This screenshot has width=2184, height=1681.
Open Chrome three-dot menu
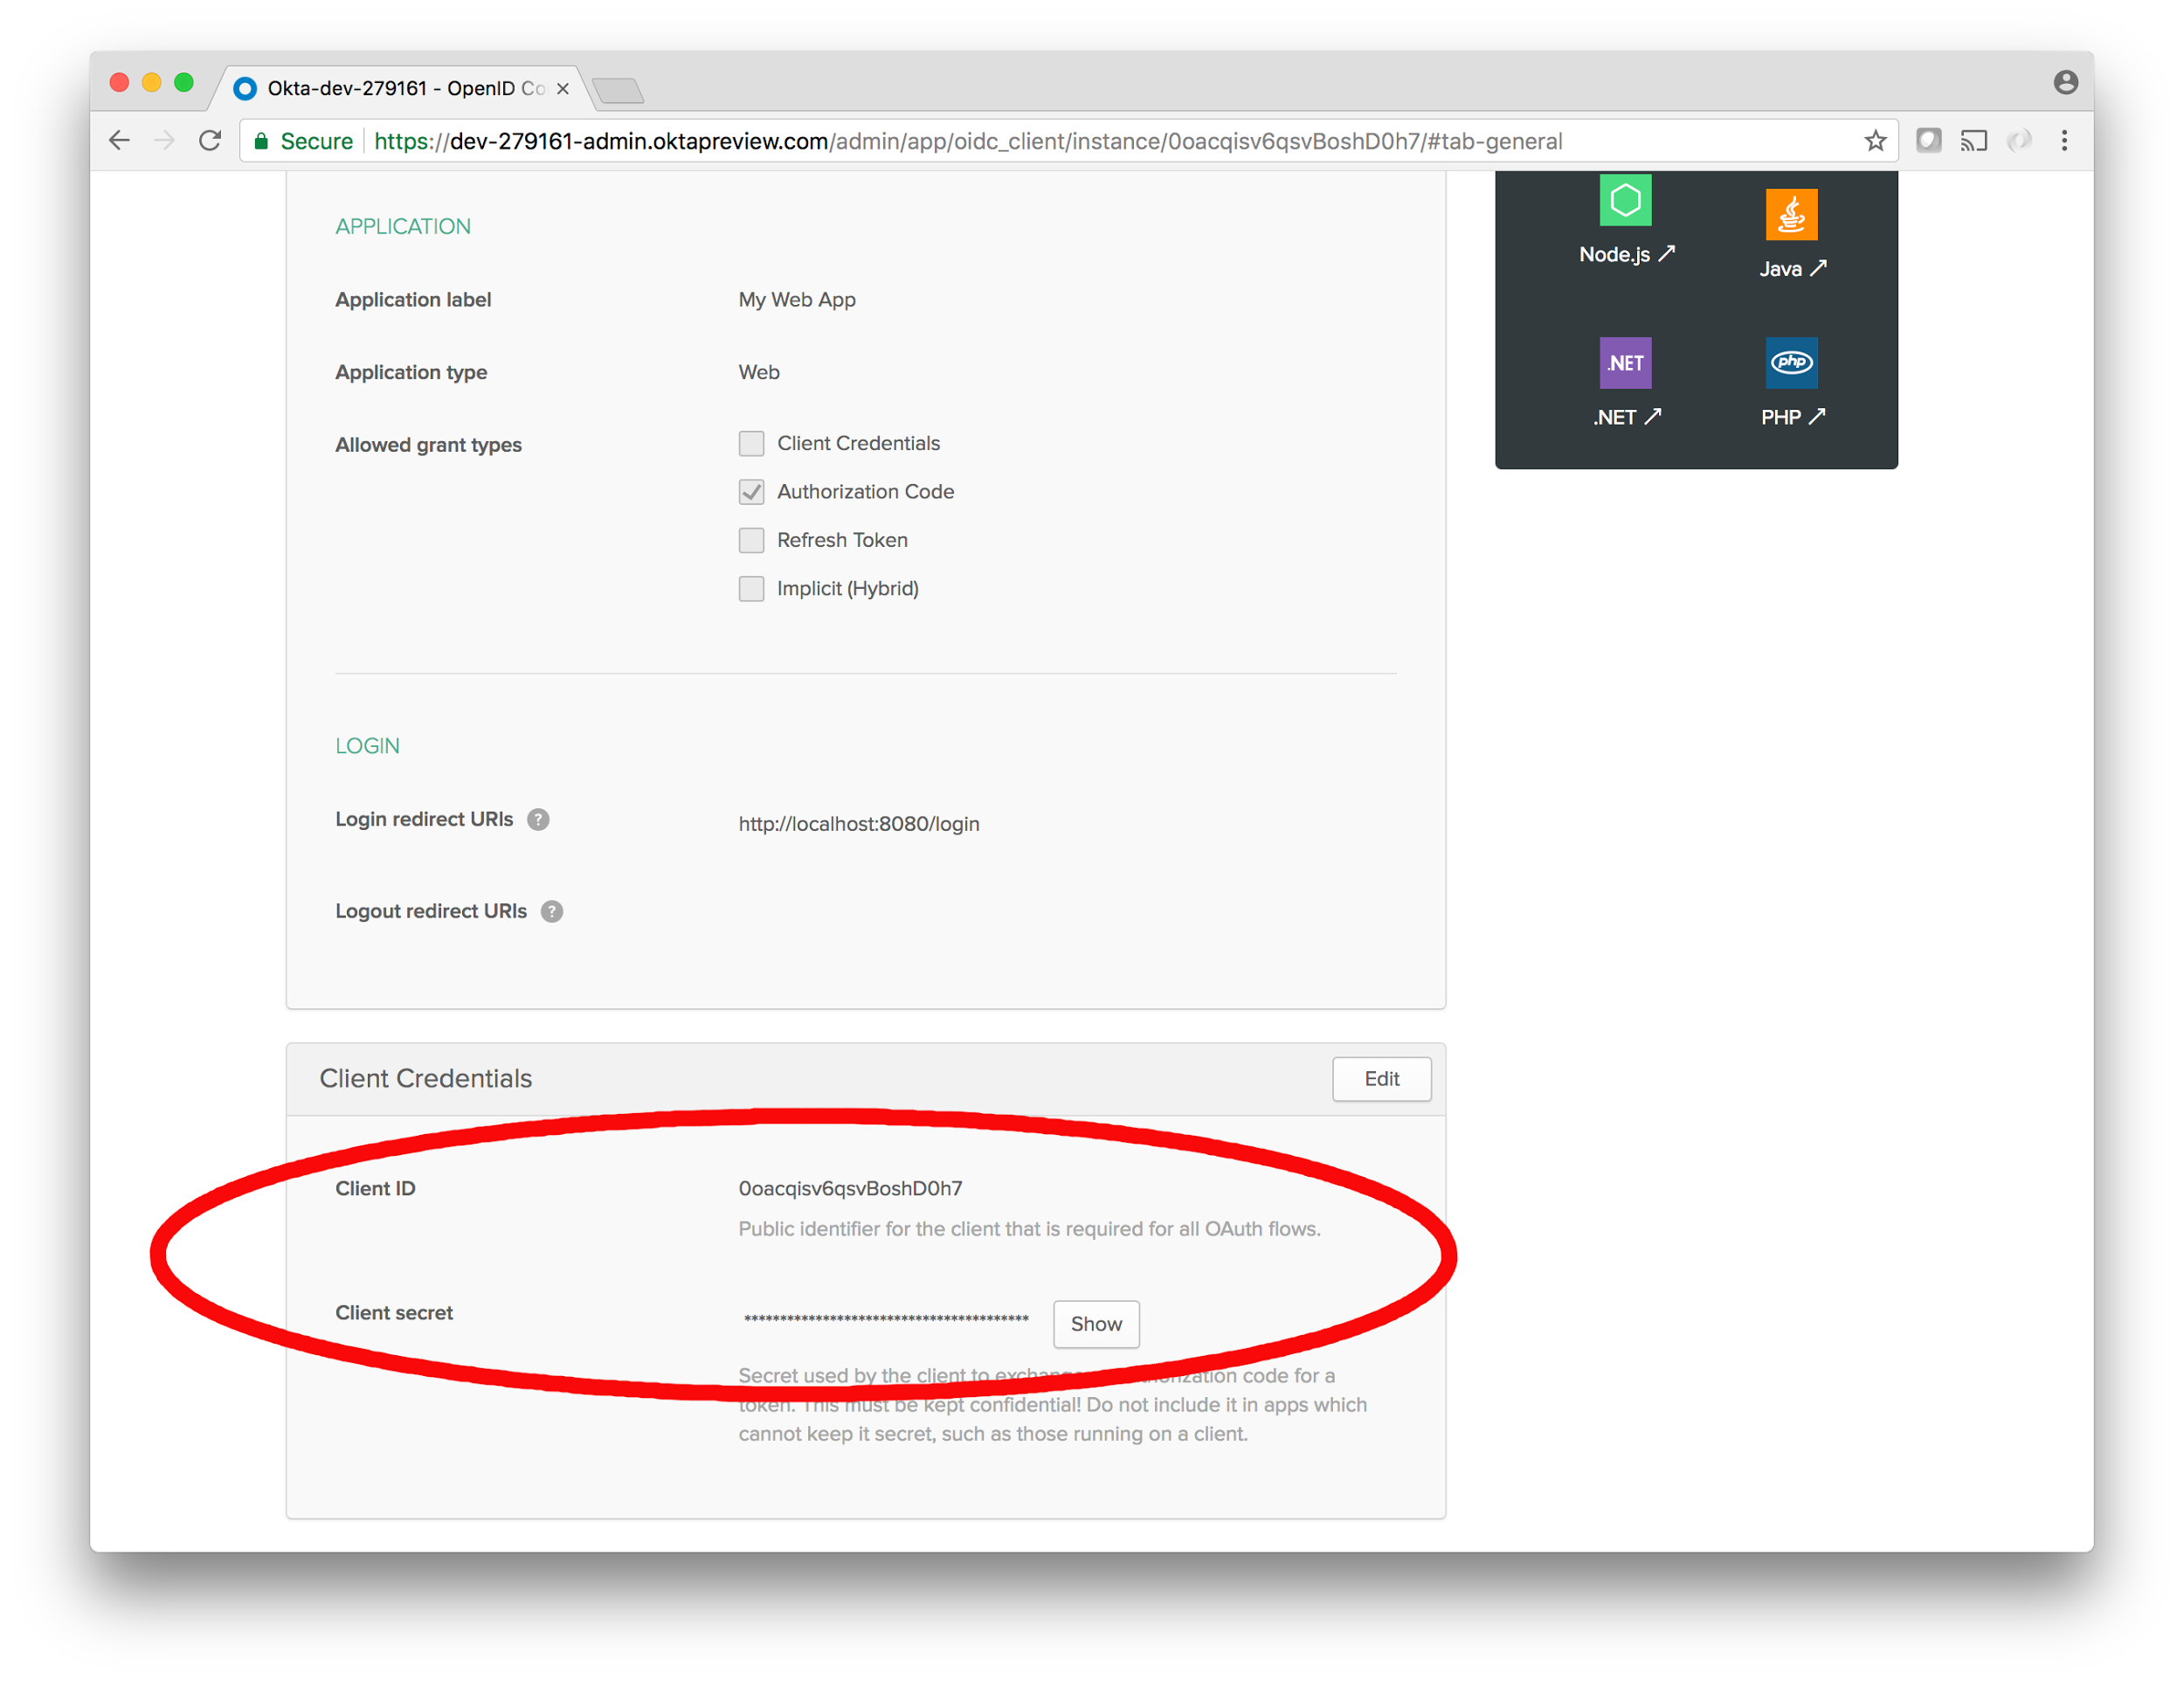click(x=2064, y=141)
